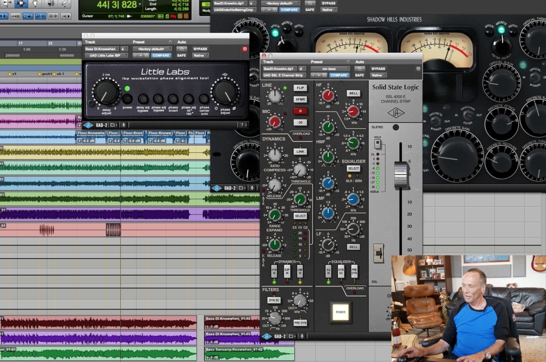Image resolution: width=546 pixels, height=362 pixels.
Task: Click HF BELL button on SSL EQ
Action: 353,93
